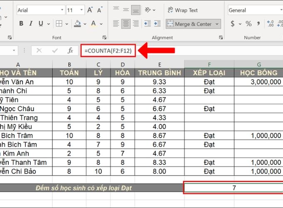Open the font size 11 dropdown
This screenshot has height=208, width=283.
[x=82, y=10]
